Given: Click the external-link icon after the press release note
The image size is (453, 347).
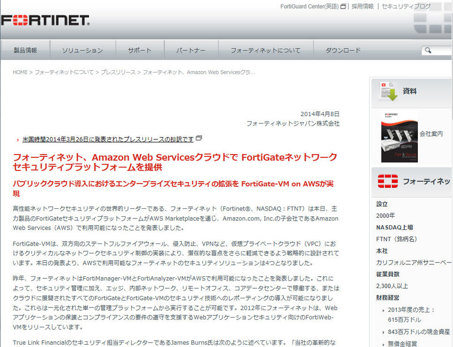Looking at the screenshot, I should [199, 139].
